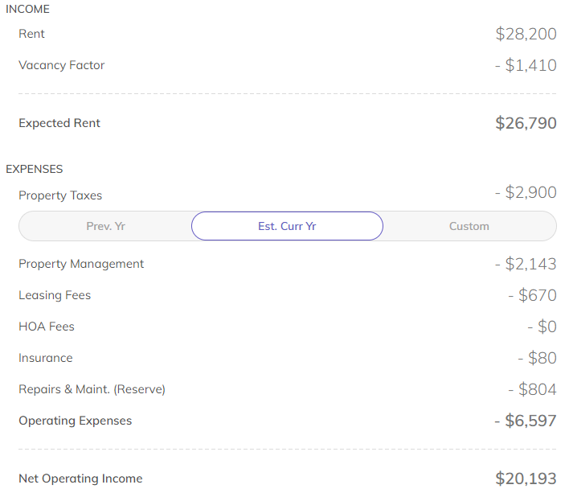
Task: Click the Property Management label
Action: click(81, 264)
